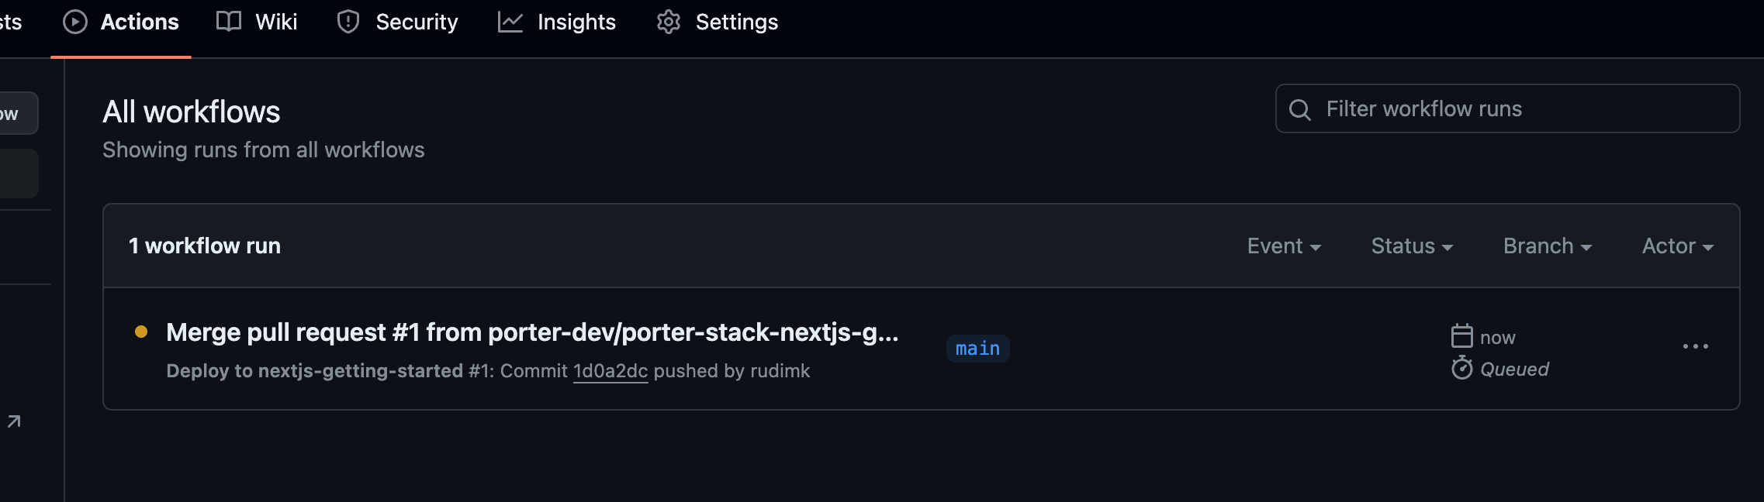Click the calendar icon next to now

1461,336
